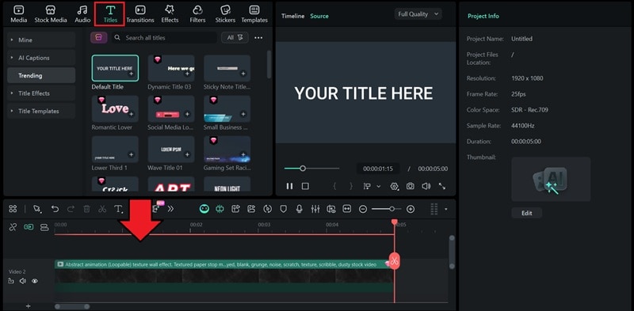Viewport: 634px width, 311px height.
Task: Click the current timecode 00:00:01:15 field
Action: click(x=378, y=169)
